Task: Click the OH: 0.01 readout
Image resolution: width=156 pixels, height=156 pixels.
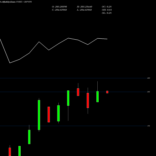Action: (107, 10)
